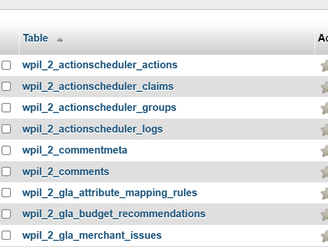This screenshot has height=247, width=328.
Task: Browse wpil_2_gla_attribute_mapping_rules table
Action: coord(110,193)
